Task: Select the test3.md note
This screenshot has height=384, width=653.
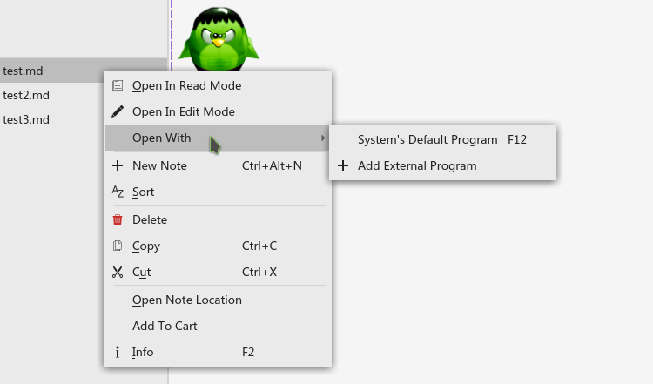Action: pyautogui.click(x=52, y=119)
